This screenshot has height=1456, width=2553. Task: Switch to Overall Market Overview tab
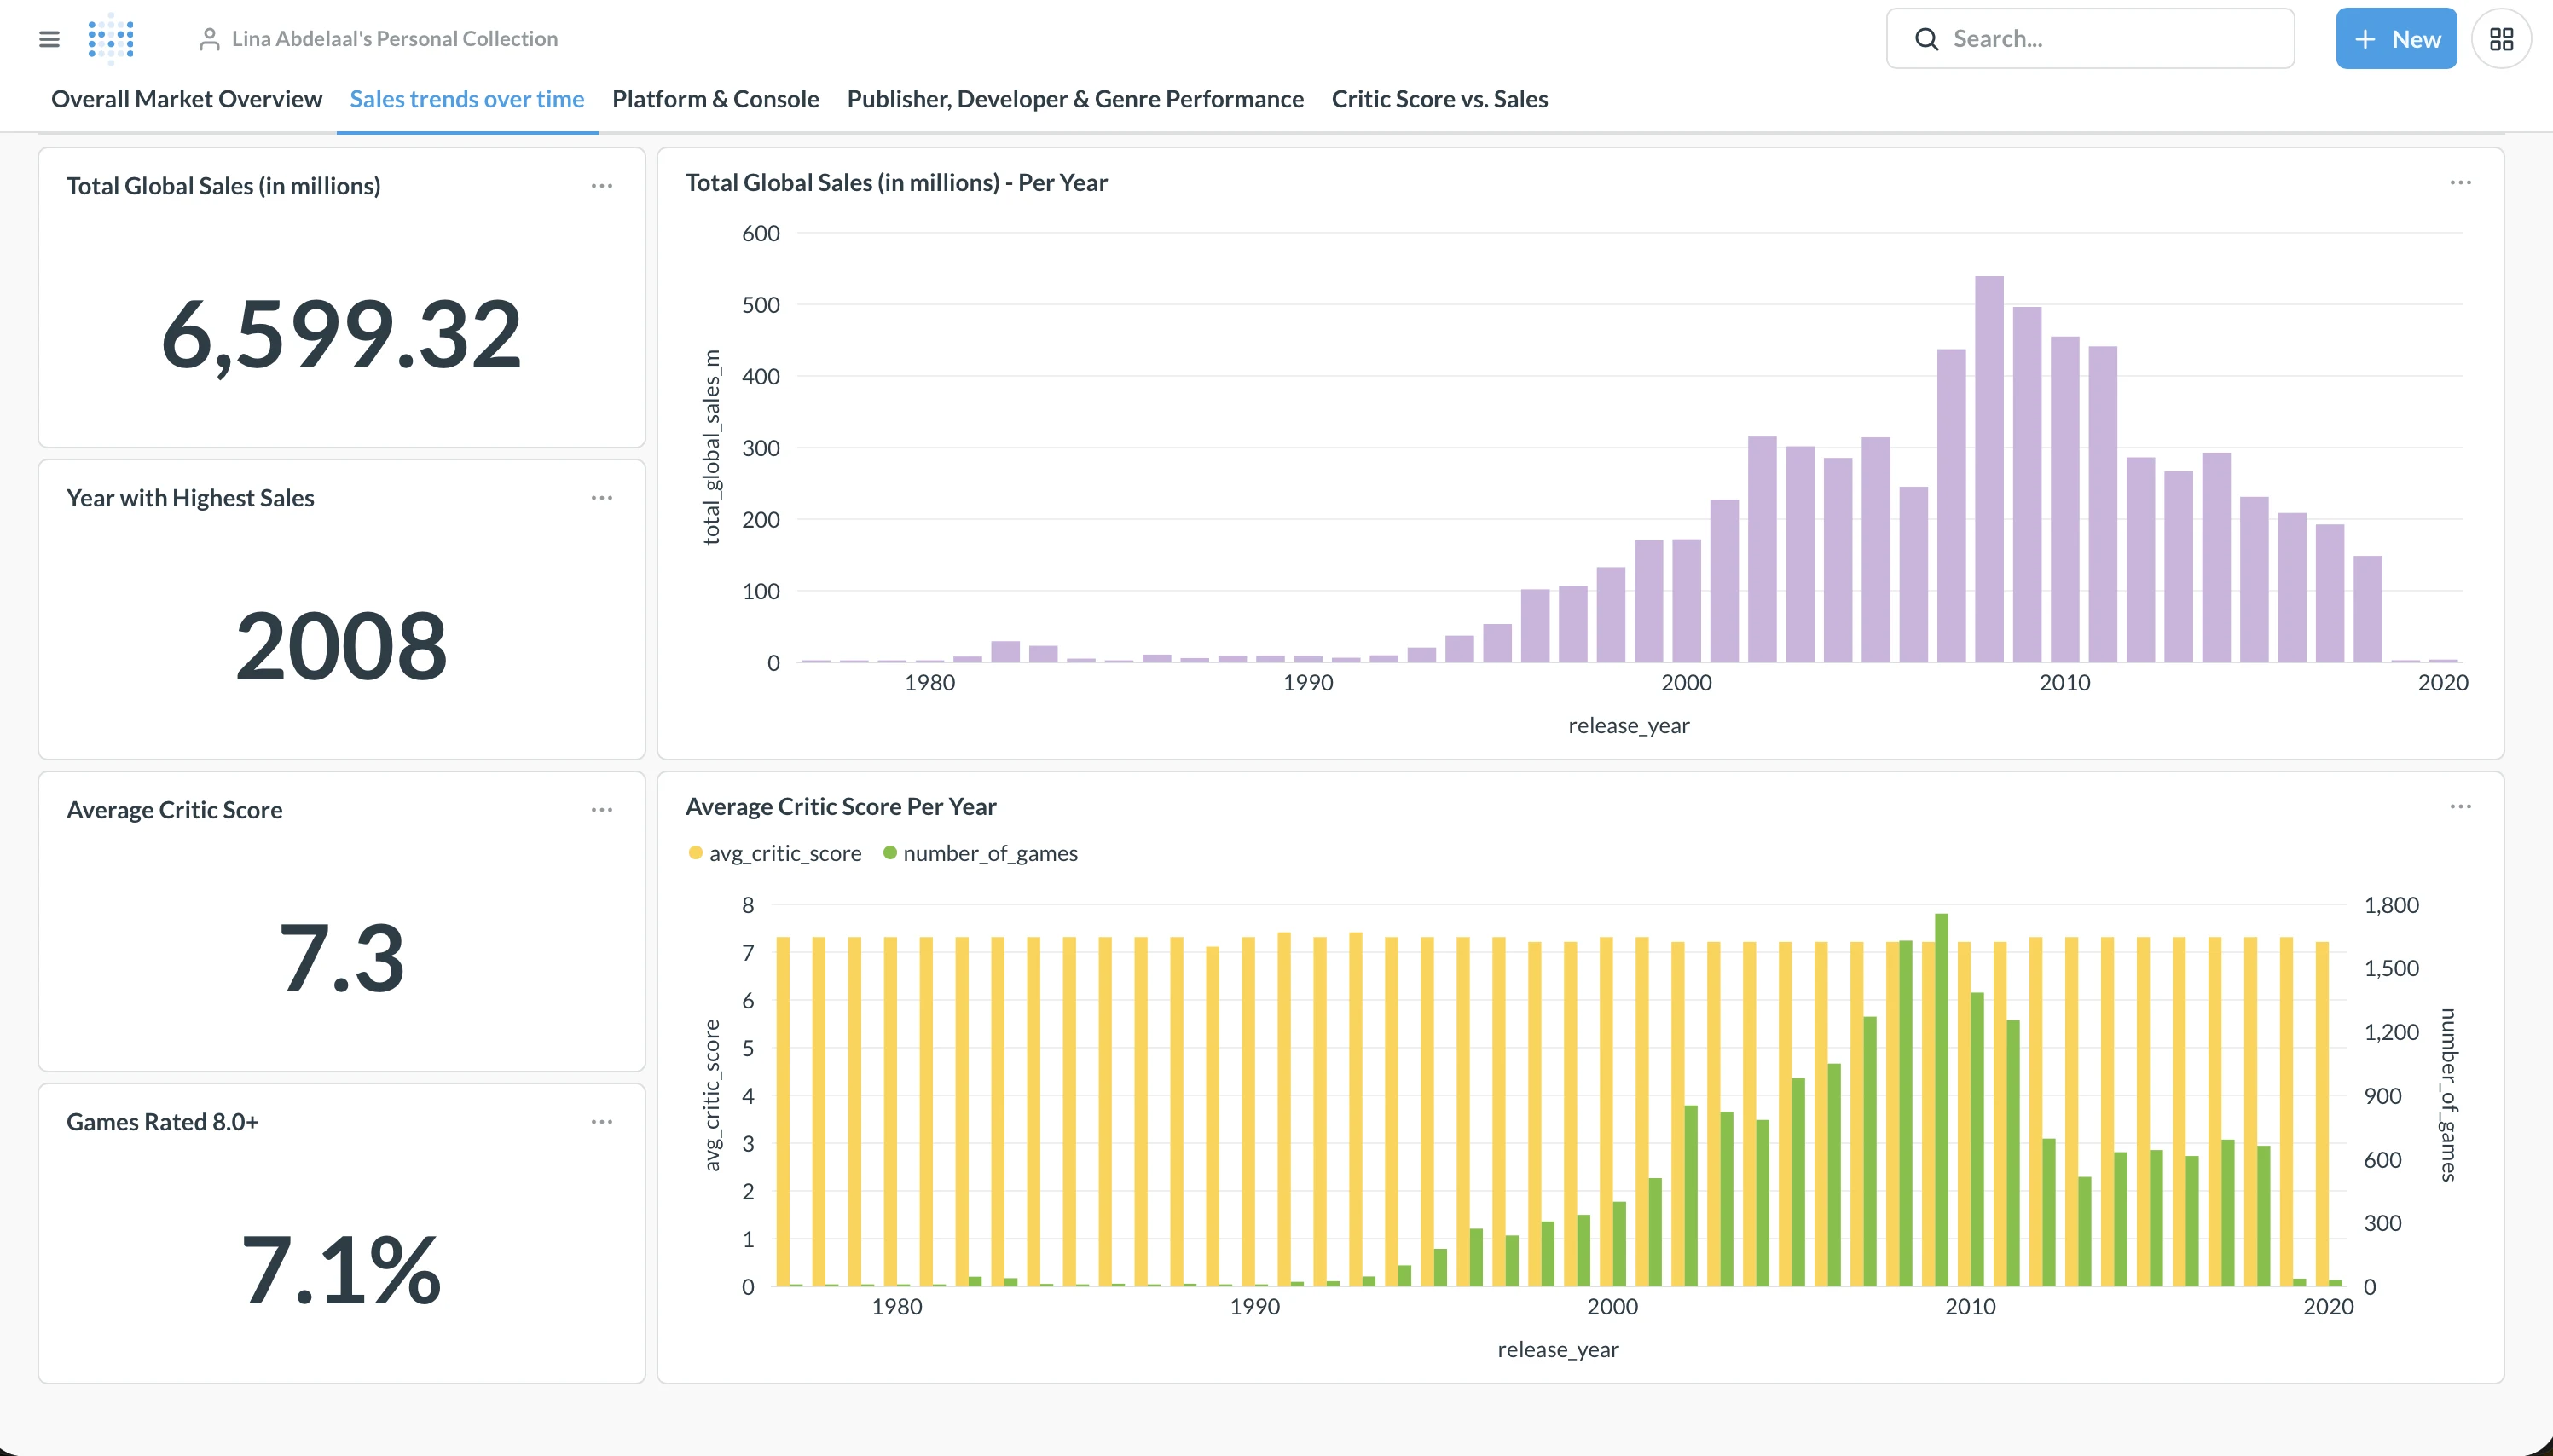click(x=186, y=99)
